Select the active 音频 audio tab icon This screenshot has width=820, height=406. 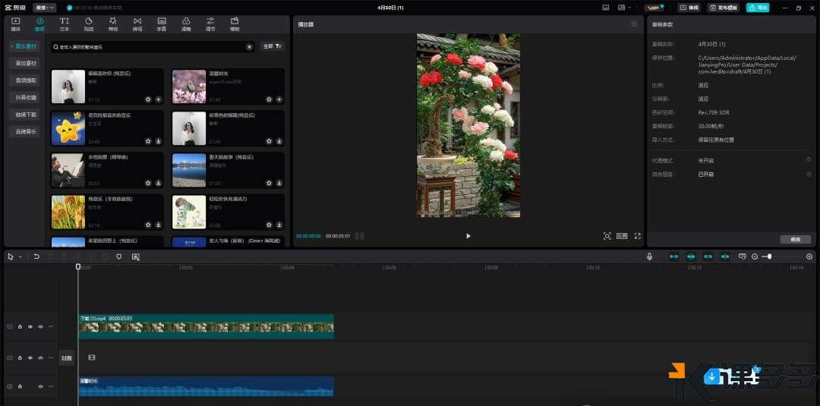[39, 21]
